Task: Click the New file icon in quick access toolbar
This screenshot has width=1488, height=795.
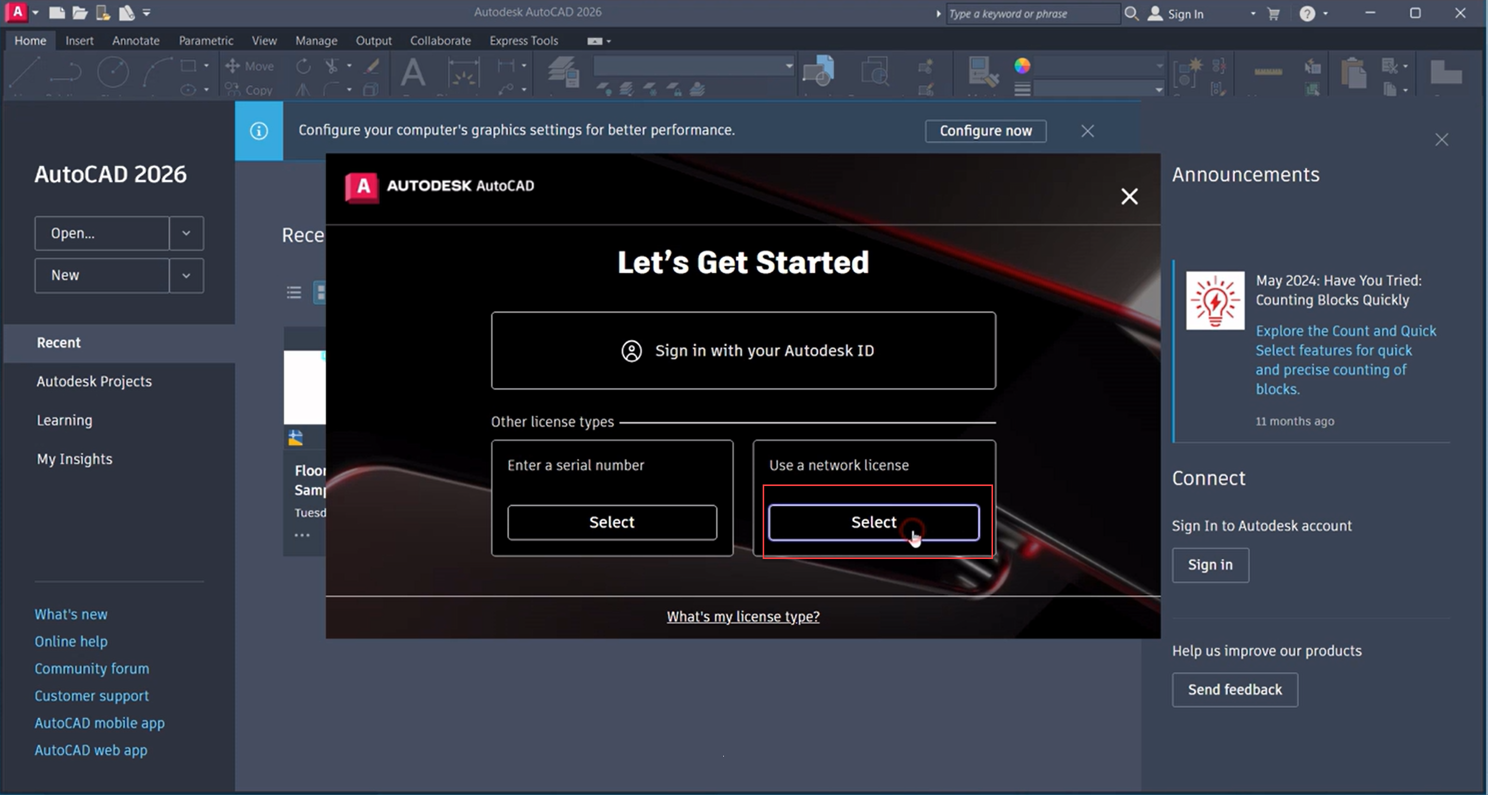Action: (56, 13)
